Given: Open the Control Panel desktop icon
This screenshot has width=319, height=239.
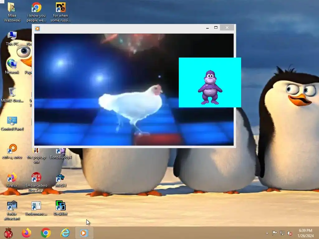Looking at the screenshot, I should 12,123.
